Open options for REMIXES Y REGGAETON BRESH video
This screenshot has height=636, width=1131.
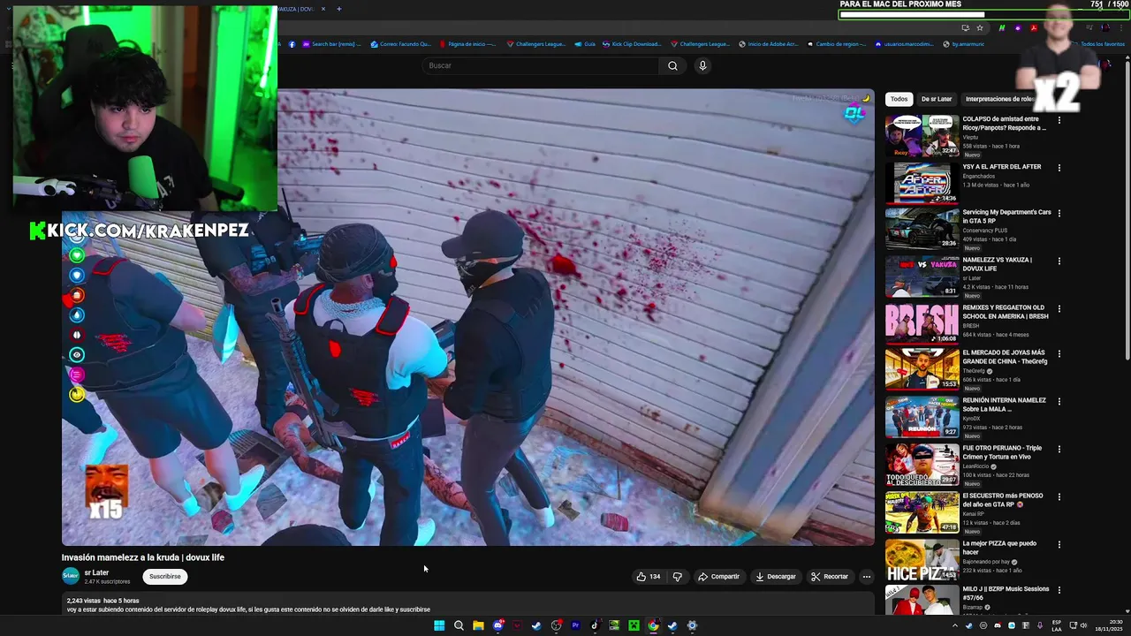(x=1059, y=309)
